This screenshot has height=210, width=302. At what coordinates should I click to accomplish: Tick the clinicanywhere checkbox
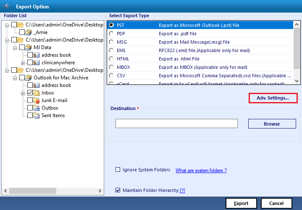[x=30, y=63]
